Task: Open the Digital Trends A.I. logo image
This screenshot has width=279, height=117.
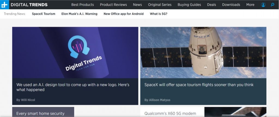Action: coord(75,53)
